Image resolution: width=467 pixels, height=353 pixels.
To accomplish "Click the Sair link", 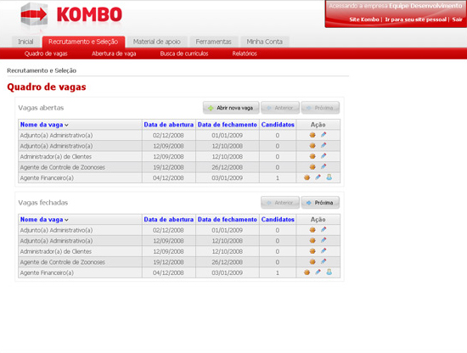I will pos(457,20).
